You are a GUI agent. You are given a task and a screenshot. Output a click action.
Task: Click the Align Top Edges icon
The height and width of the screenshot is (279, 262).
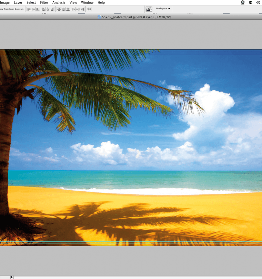[29, 9]
